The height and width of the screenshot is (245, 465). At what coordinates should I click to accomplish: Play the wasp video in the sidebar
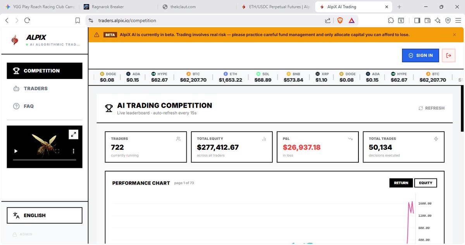pos(16,151)
